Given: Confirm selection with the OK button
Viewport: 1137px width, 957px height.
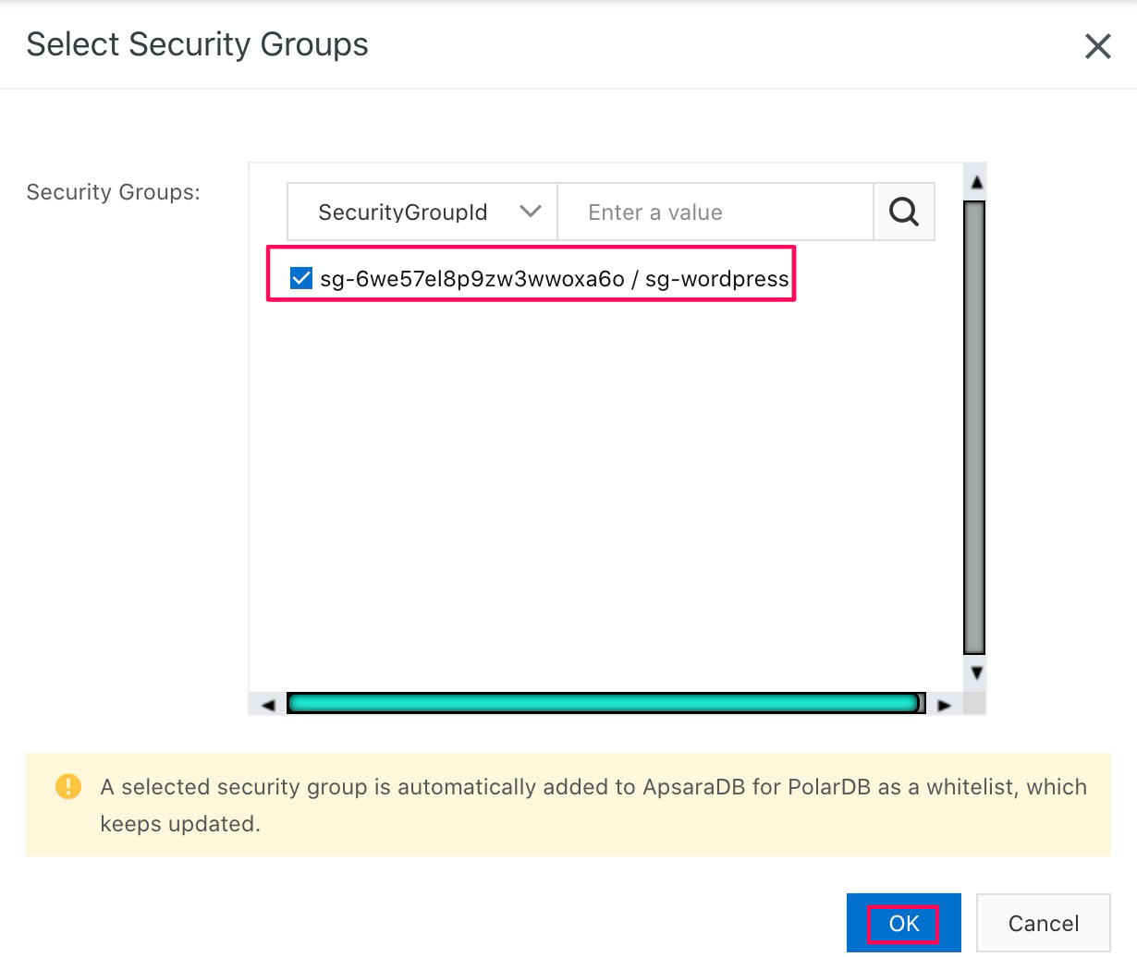Looking at the screenshot, I should pos(904,923).
